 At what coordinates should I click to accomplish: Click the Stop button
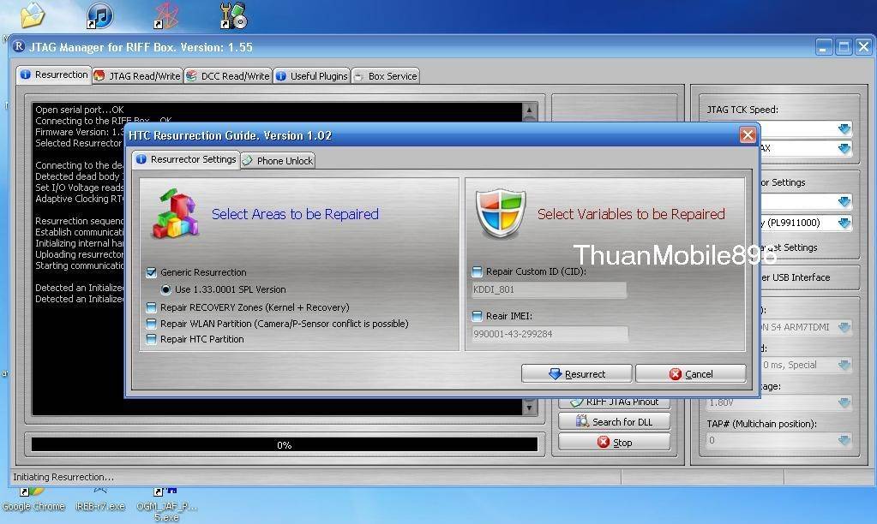pyautogui.click(x=614, y=443)
